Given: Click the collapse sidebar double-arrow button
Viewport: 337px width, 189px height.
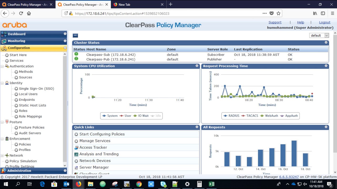Looking at the screenshot, I should [75, 35].
